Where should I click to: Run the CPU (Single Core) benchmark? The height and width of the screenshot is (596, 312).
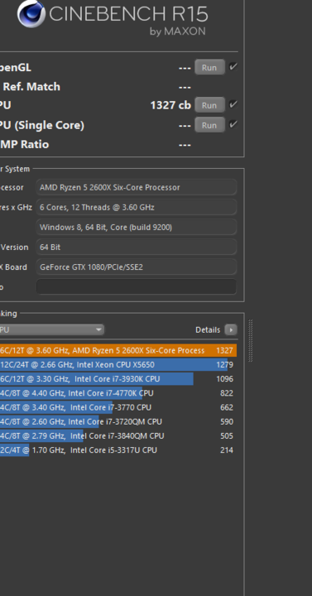209,125
